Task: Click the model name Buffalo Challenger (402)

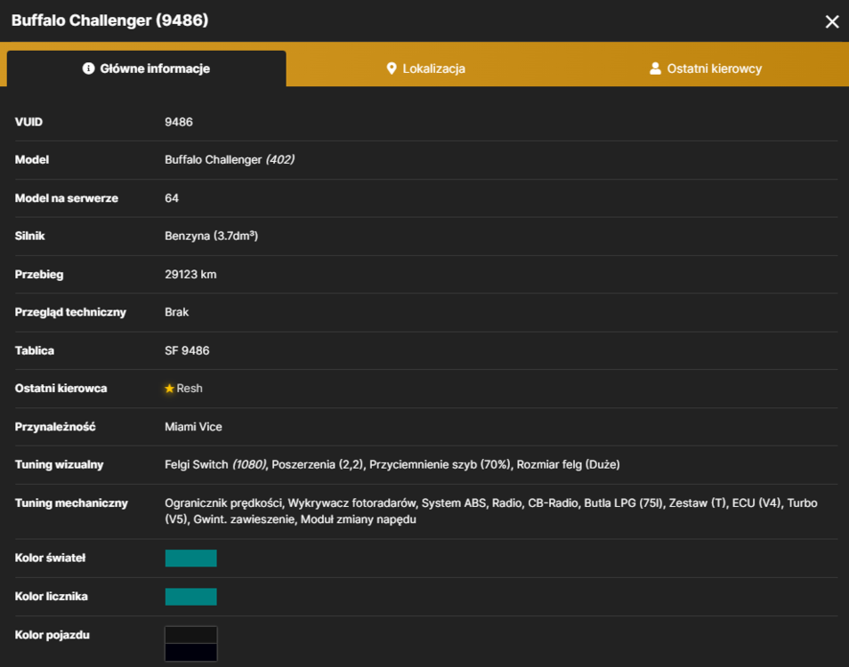Action: click(x=230, y=159)
